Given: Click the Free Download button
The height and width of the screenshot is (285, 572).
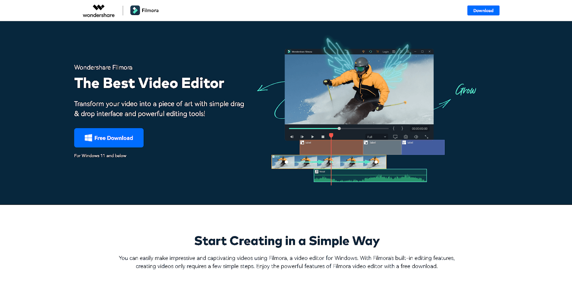Looking at the screenshot, I should coord(109,138).
